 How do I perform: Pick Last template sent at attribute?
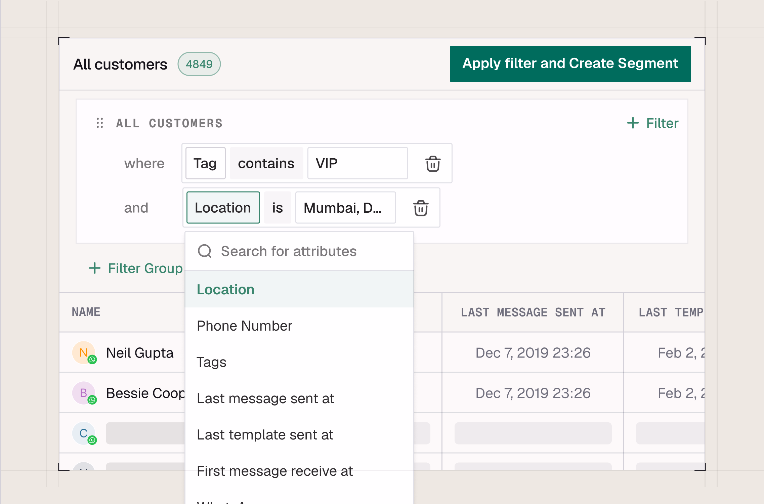265,435
